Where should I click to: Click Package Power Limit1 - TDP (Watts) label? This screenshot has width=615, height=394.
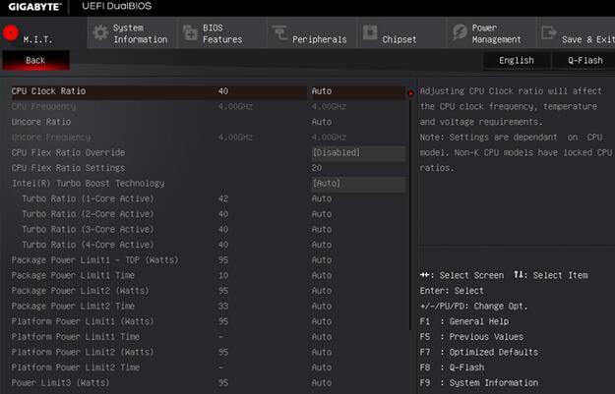point(94,260)
